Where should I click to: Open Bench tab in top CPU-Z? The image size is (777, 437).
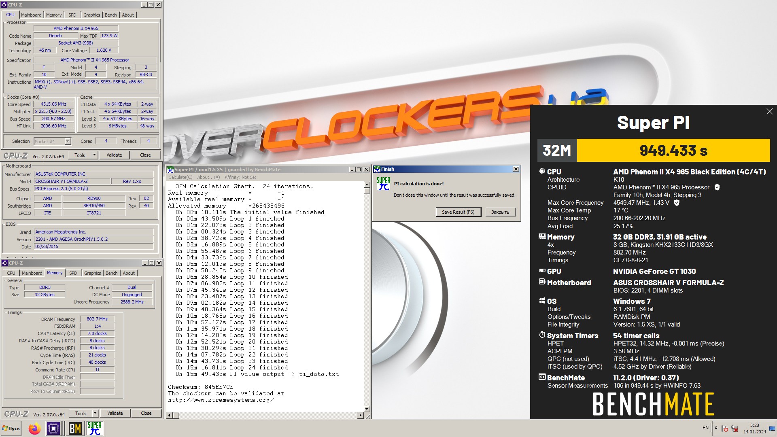(x=110, y=15)
